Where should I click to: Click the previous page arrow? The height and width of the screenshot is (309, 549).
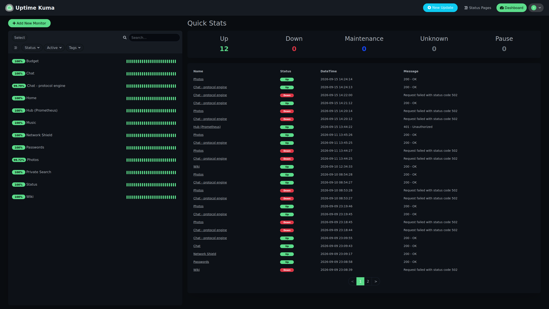[x=352, y=282]
